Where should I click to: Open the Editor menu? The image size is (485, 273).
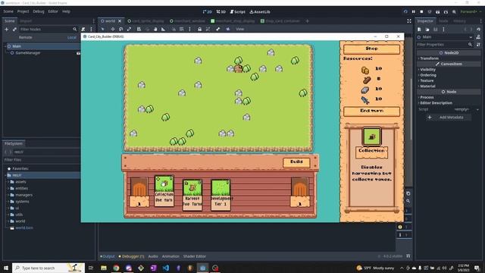coord(53,11)
